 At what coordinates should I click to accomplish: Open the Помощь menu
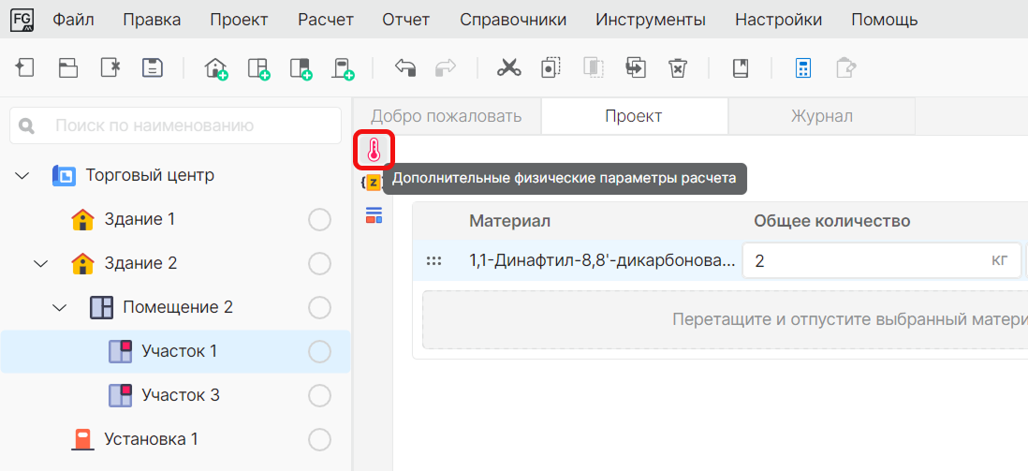[x=885, y=21]
